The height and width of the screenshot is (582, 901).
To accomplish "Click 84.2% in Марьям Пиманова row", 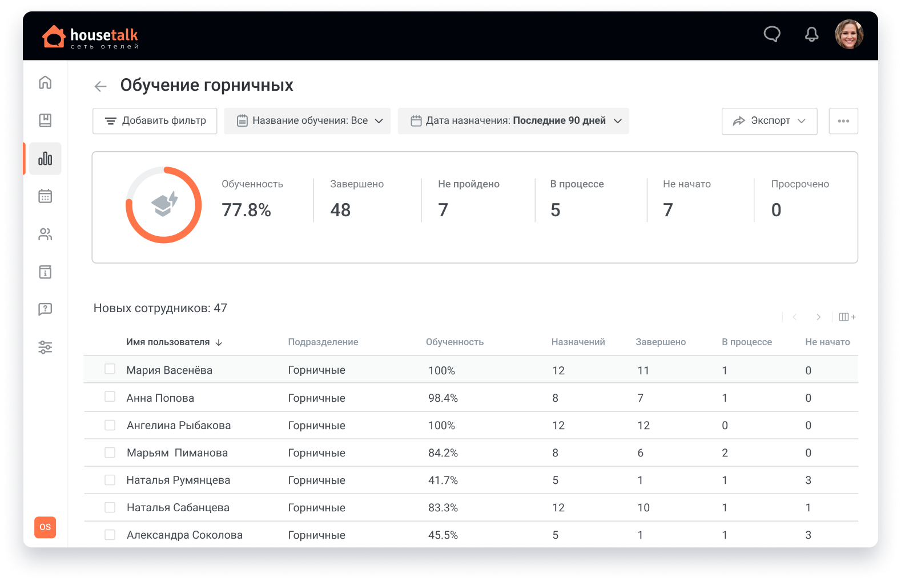I will tap(443, 452).
